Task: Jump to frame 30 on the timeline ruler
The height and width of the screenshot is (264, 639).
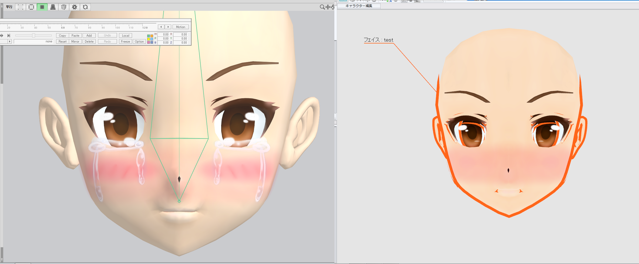Action: coord(22,28)
